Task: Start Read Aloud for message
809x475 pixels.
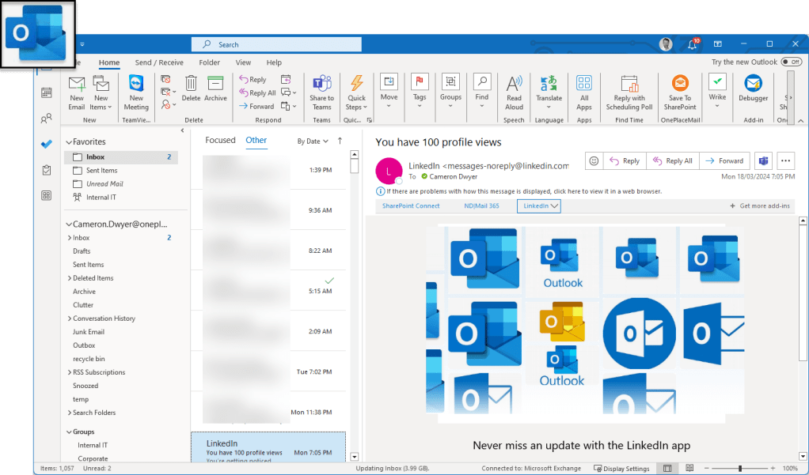Action: pos(514,91)
